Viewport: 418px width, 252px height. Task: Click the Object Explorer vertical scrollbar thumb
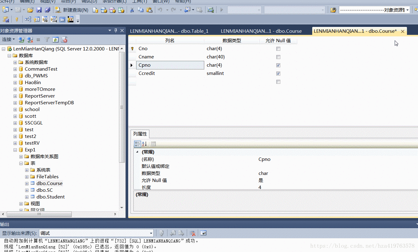[121, 109]
